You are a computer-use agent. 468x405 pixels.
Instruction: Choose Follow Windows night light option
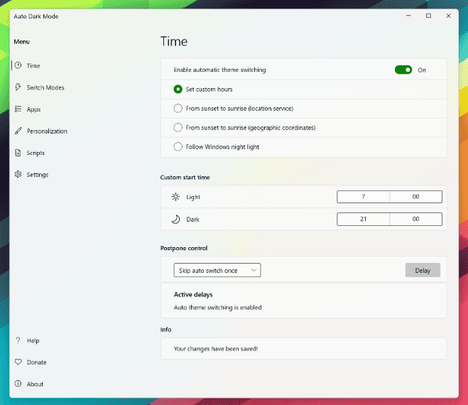pos(178,147)
